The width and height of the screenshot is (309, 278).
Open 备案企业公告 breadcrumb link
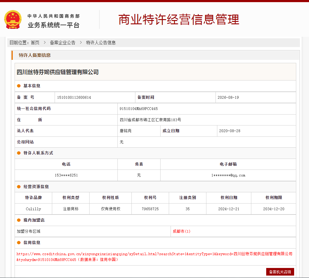(63, 43)
